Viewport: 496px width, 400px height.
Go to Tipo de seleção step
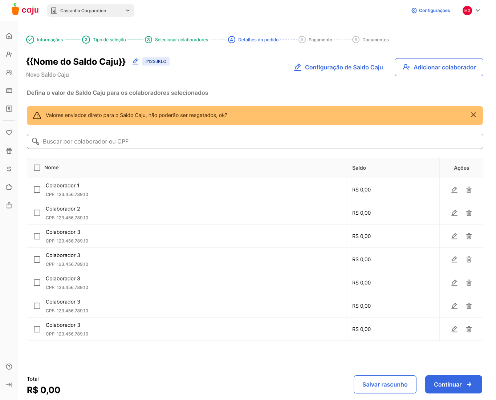pos(104,40)
